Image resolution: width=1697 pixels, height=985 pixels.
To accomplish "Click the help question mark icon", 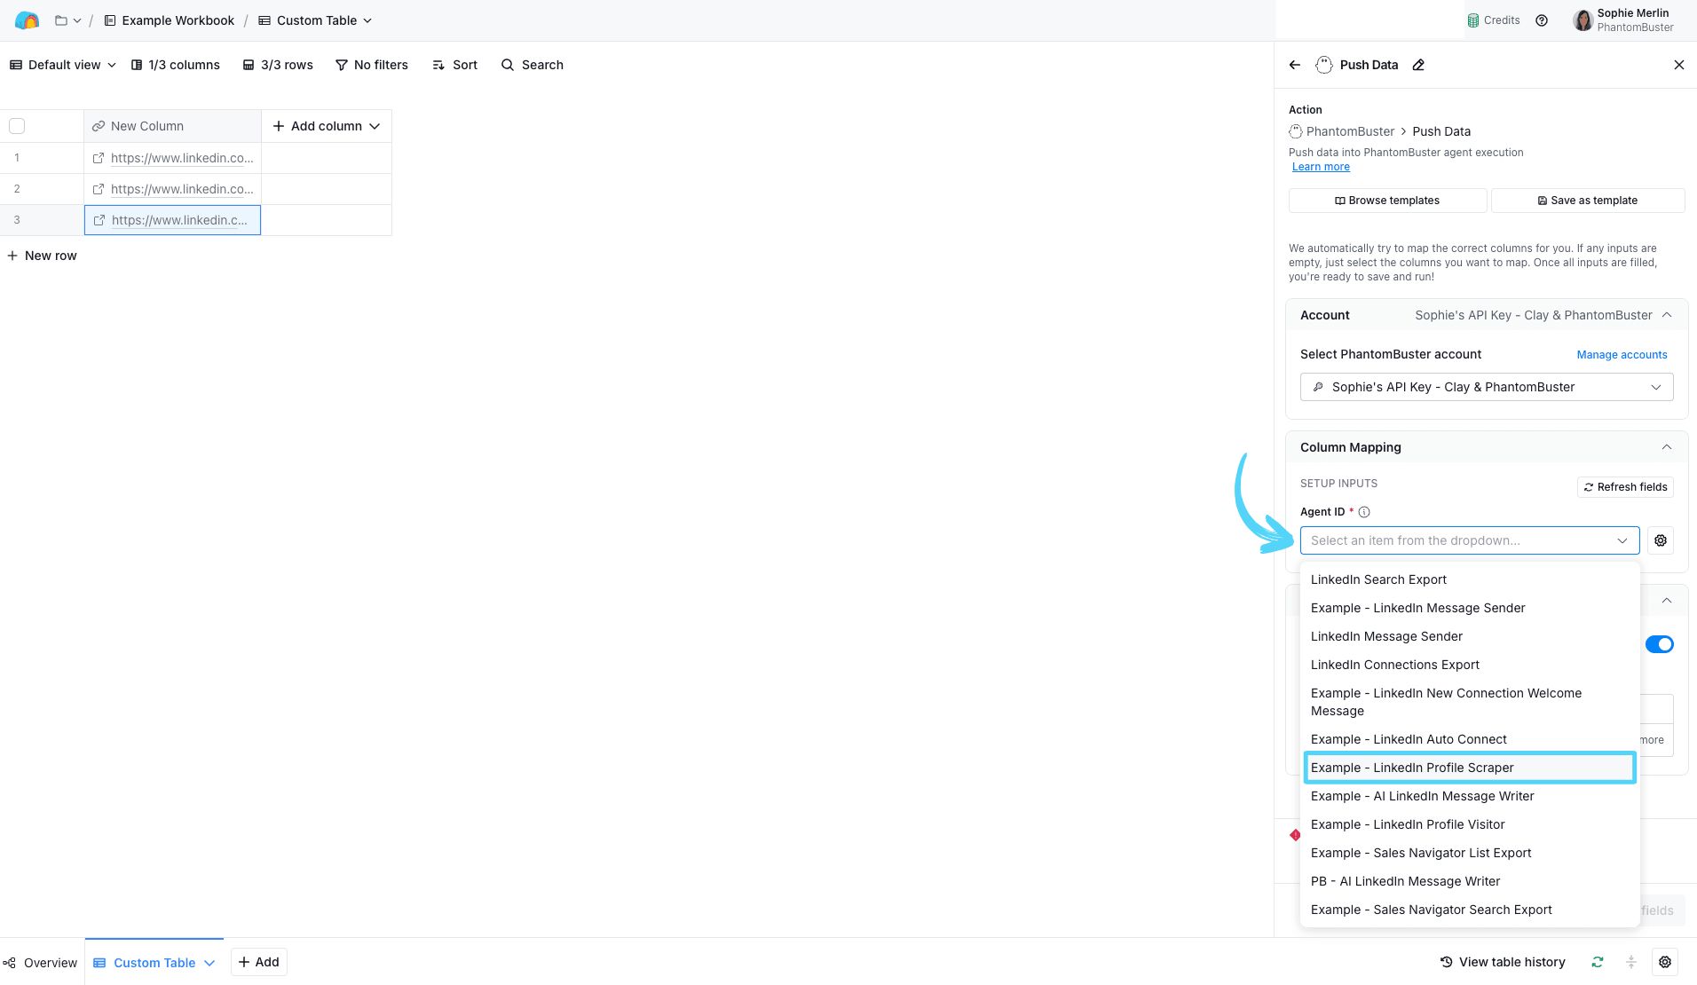I will (x=1542, y=20).
